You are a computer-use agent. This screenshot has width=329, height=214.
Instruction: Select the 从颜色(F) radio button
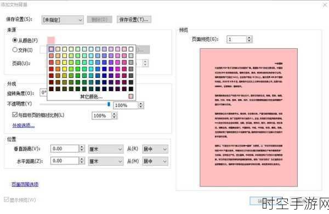coord(15,40)
